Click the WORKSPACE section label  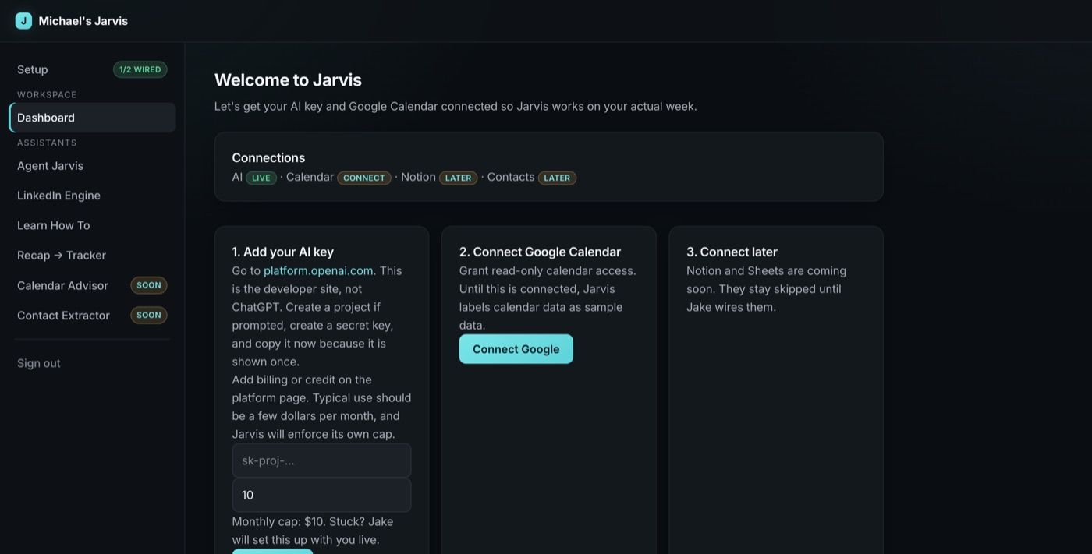tap(47, 94)
